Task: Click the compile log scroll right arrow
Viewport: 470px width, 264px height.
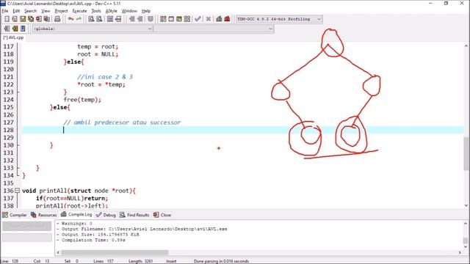Action: (460, 252)
